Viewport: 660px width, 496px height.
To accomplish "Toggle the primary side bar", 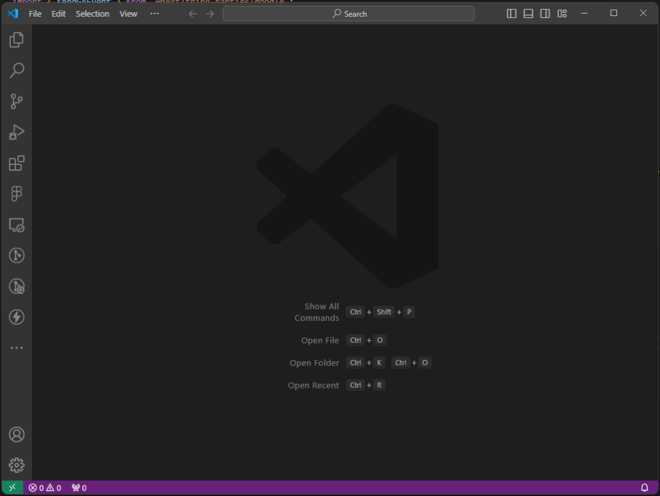I will (x=511, y=14).
